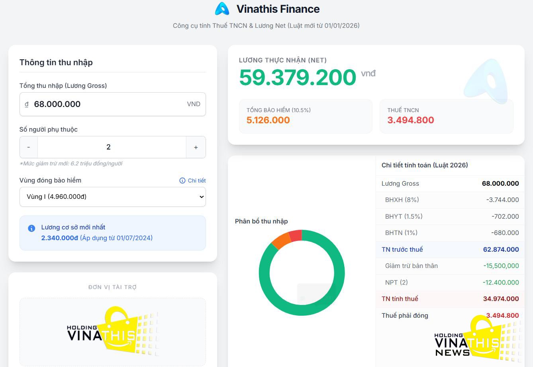The height and width of the screenshot is (367, 533).
Task: Select the TN tính thuế row
Action: click(x=450, y=299)
